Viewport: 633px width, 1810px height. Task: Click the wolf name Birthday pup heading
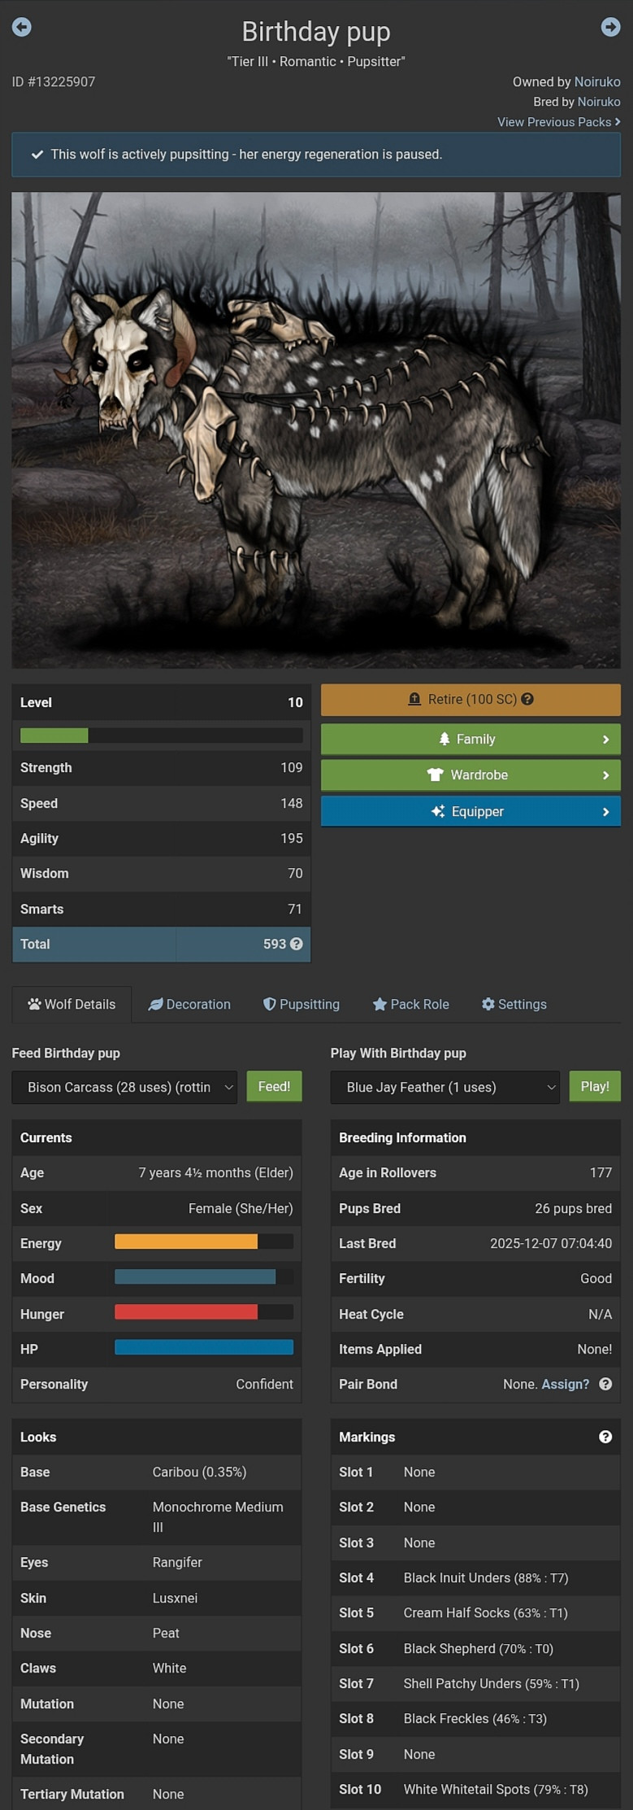[x=316, y=32]
